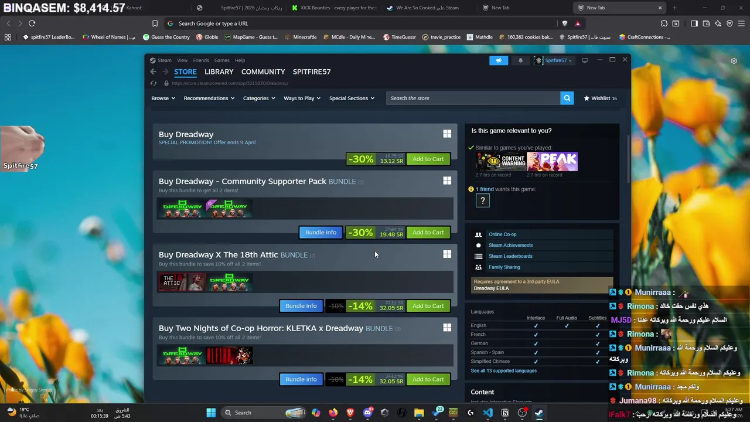Open the browser apps grid icon
This screenshot has height=422, width=750.
[x=8, y=37]
